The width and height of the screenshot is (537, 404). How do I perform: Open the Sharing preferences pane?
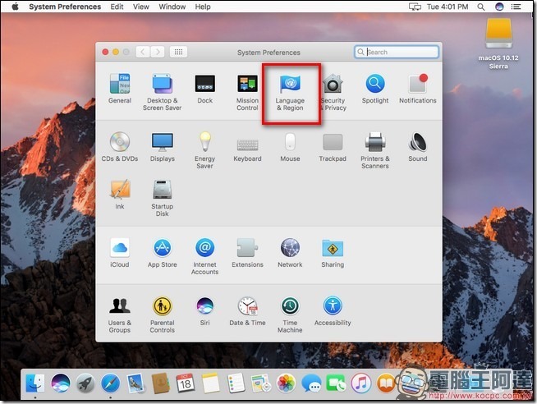tap(333, 253)
